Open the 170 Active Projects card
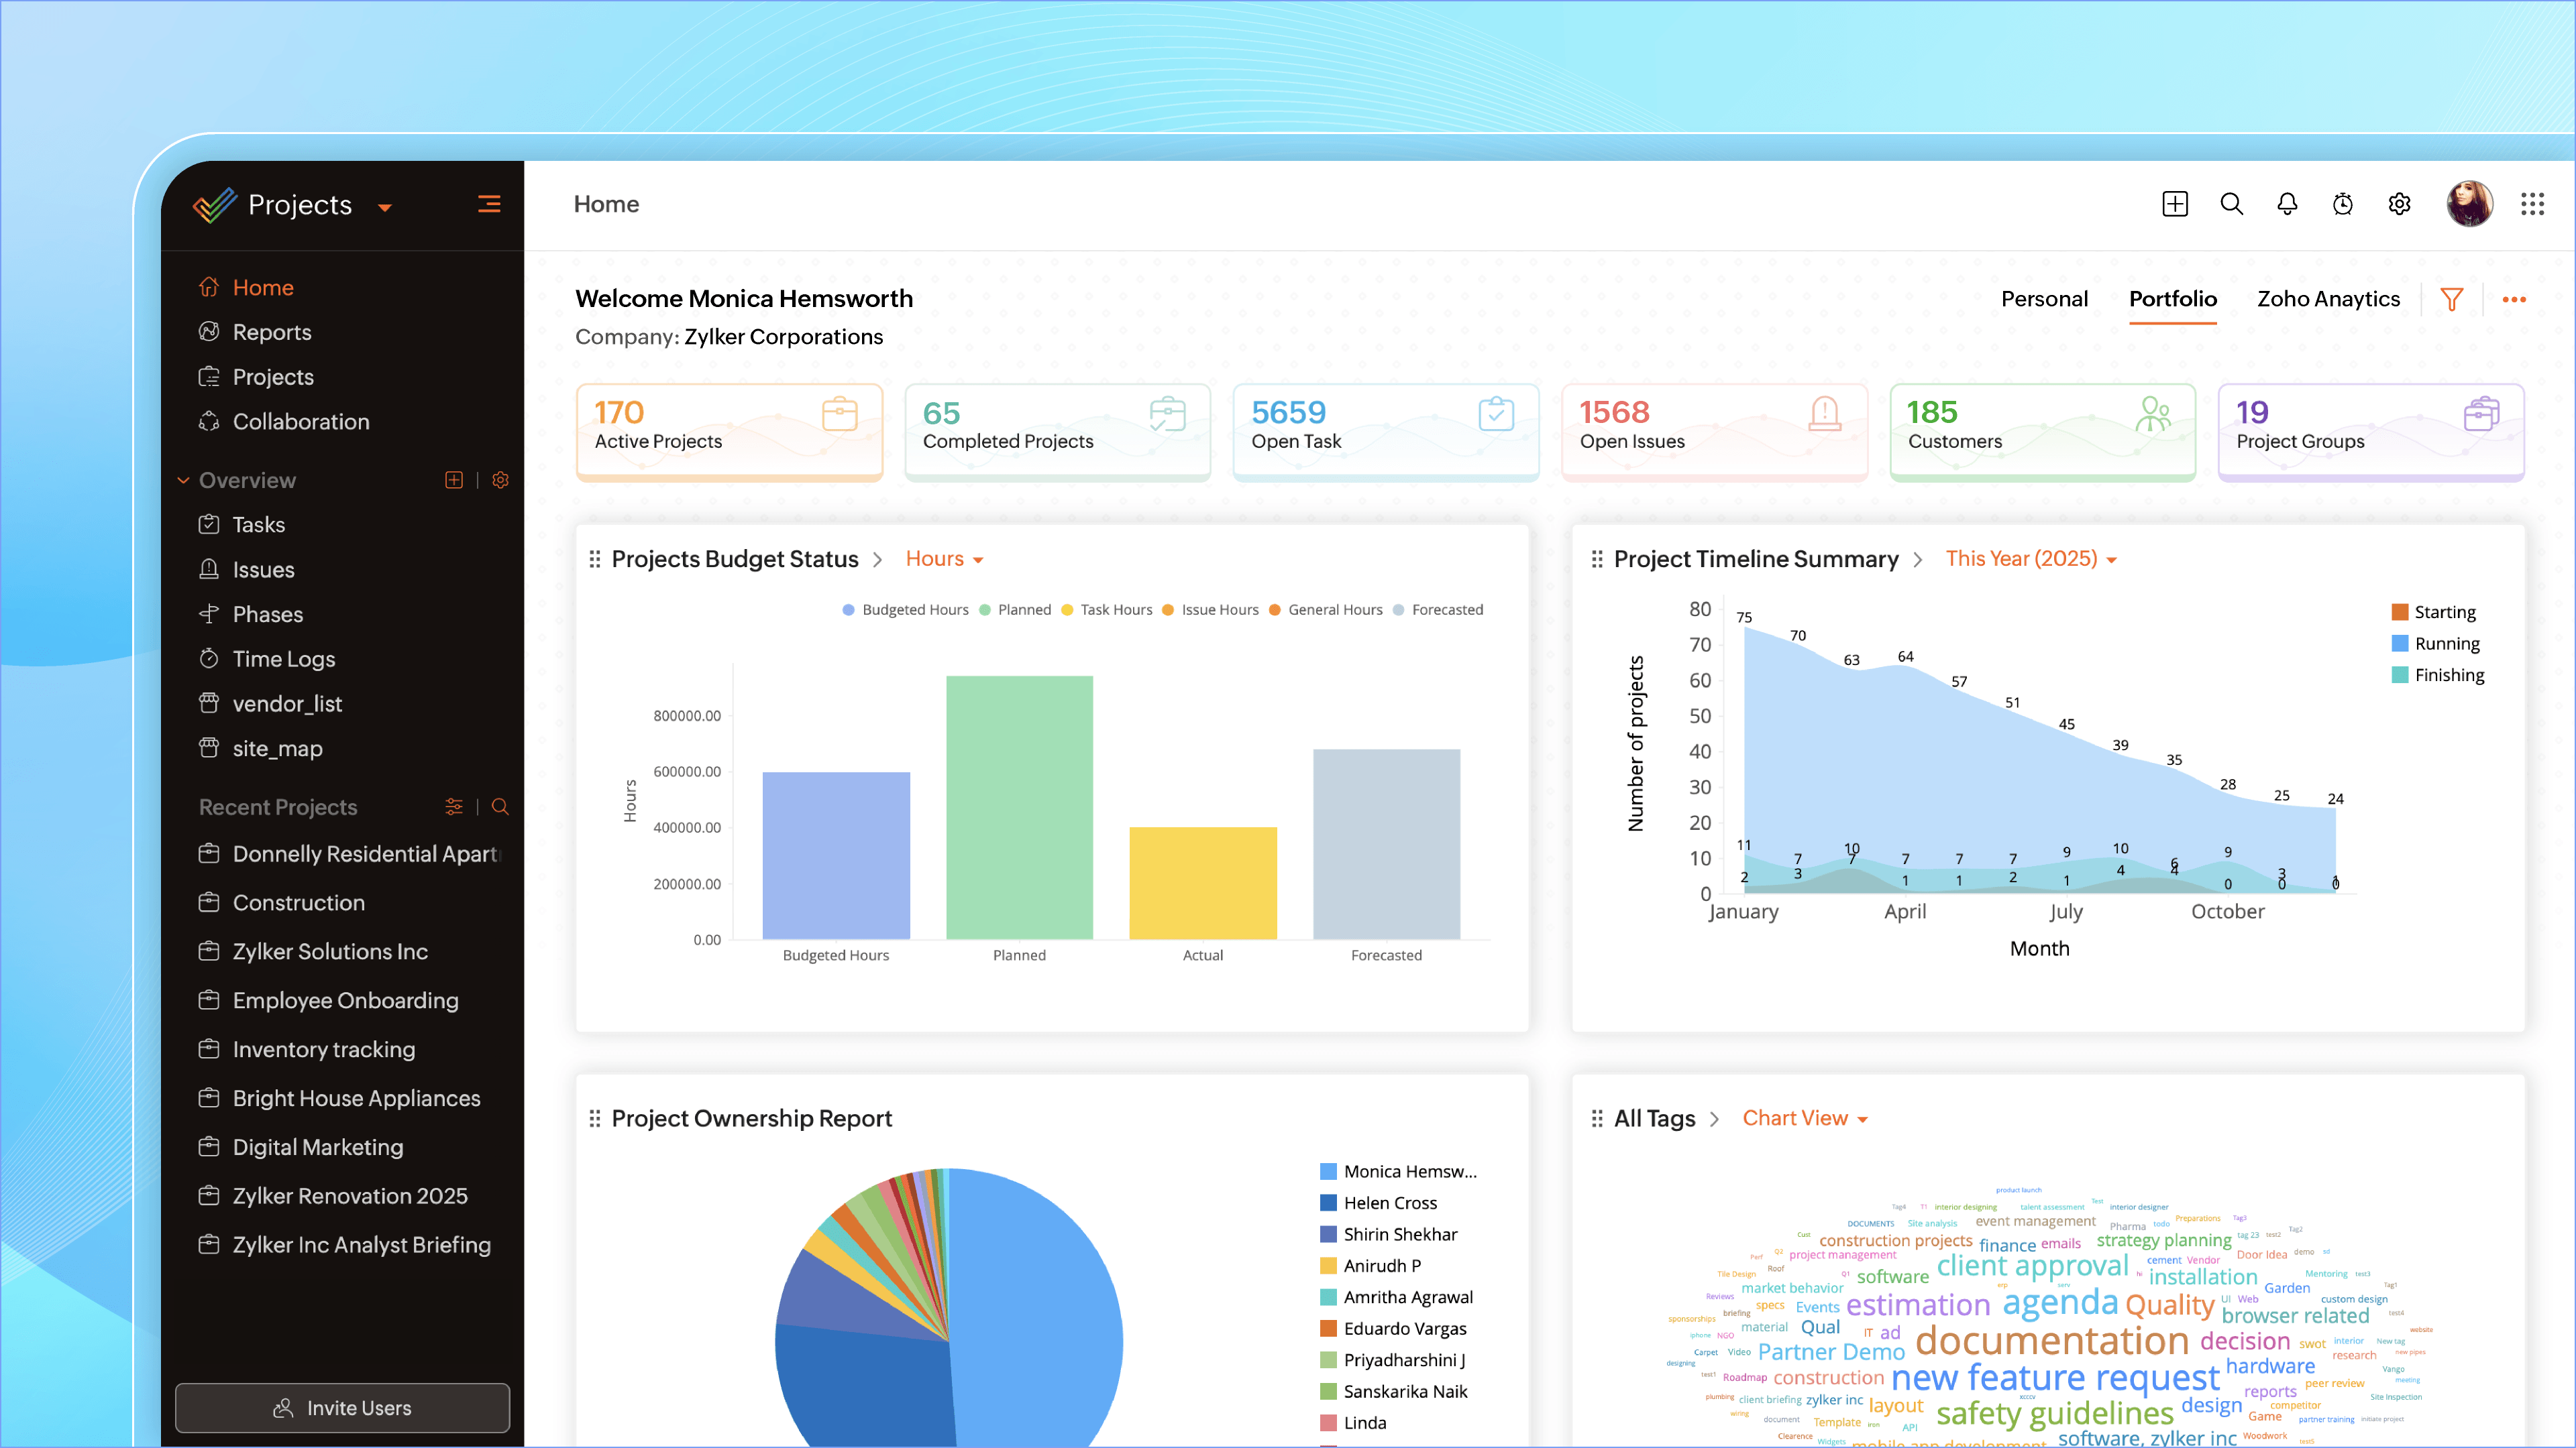The height and width of the screenshot is (1448, 2576). point(729,430)
